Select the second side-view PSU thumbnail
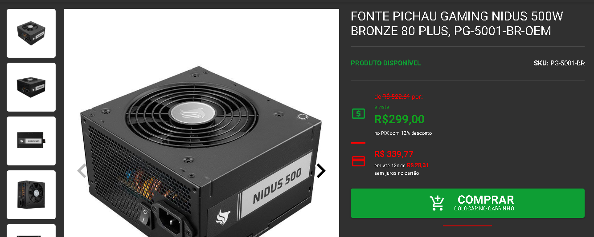Image resolution: width=594 pixels, height=237 pixels. tap(31, 87)
